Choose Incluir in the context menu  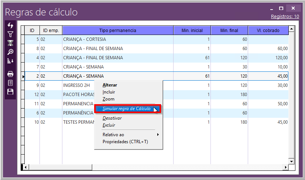point(109,92)
